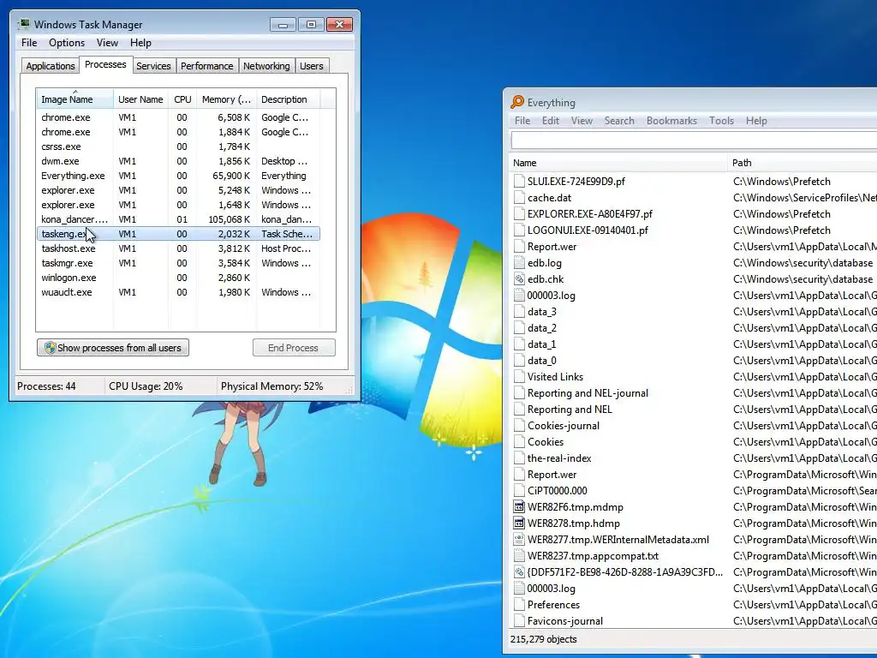Image resolution: width=877 pixels, height=658 pixels.
Task: Open the Bookmarks menu in Everything
Action: [671, 121]
